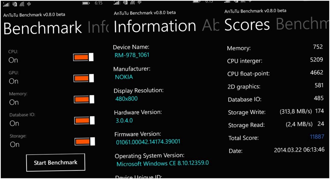This screenshot has height=179, width=330.
Task: Tap the Total Score value 11887
Action: pyautogui.click(x=317, y=136)
